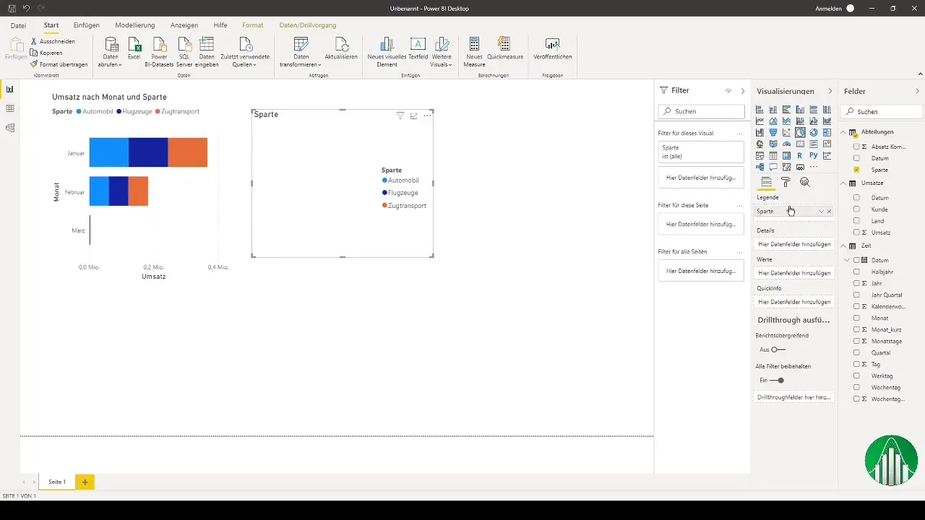925x520 pixels.
Task: Toggle Berichtsübergreifend switch
Action: click(778, 350)
